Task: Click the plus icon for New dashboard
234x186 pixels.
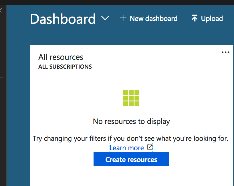Action: [x=123, y=18]
